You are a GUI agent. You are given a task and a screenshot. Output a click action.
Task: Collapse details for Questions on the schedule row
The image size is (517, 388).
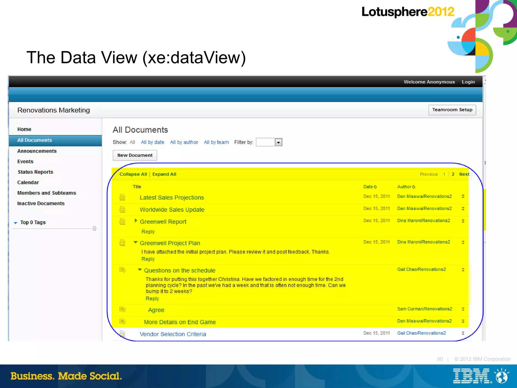coord(463,270)
